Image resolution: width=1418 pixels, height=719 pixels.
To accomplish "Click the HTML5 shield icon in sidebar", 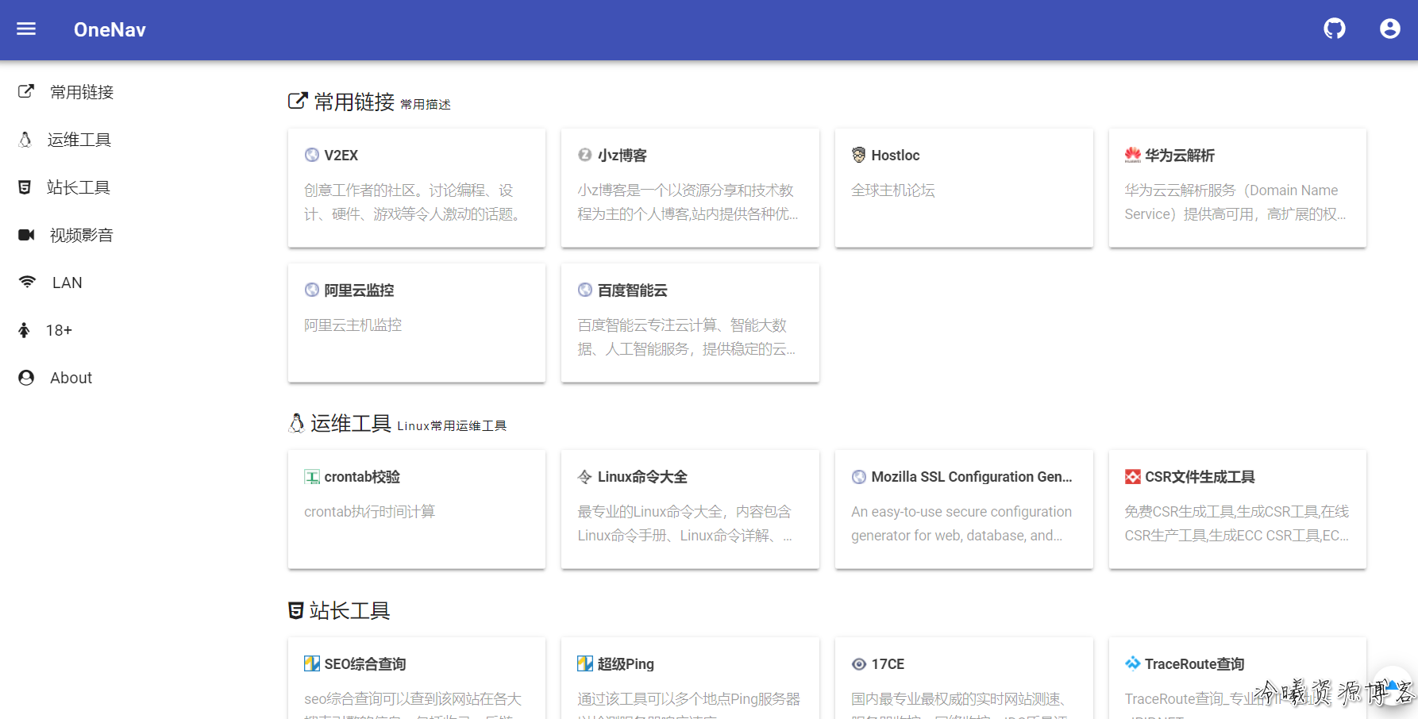I will pos(25,187).
